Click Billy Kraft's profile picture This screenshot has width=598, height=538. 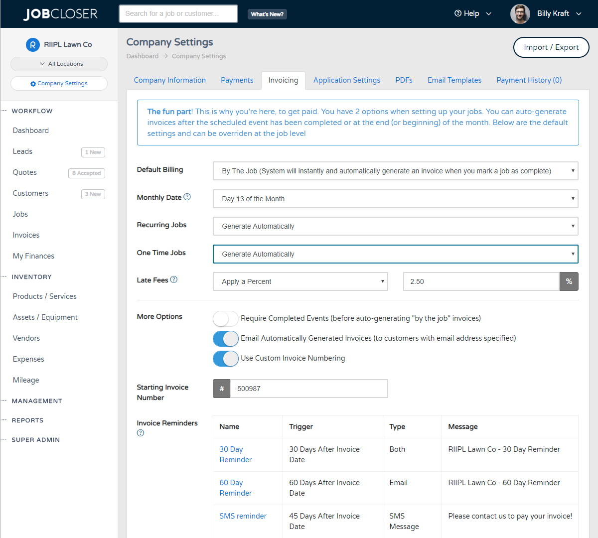coord(520,13)
